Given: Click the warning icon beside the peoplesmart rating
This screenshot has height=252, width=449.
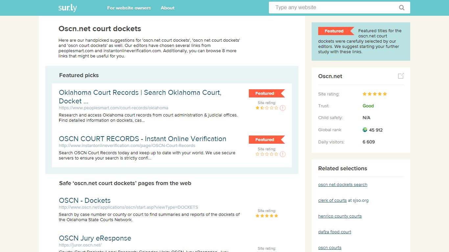Looking at the screenshot, I should click(283, 108).
